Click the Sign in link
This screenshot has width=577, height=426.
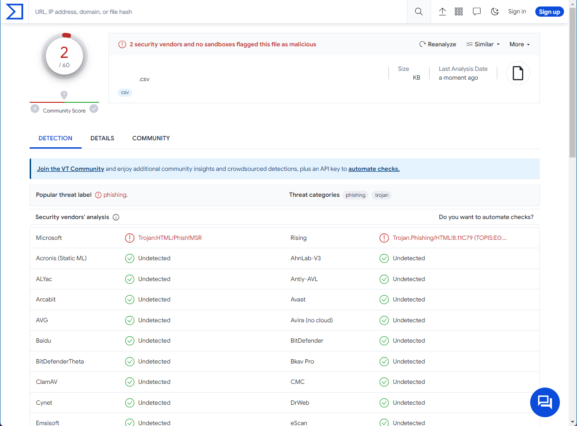(517, 12)
